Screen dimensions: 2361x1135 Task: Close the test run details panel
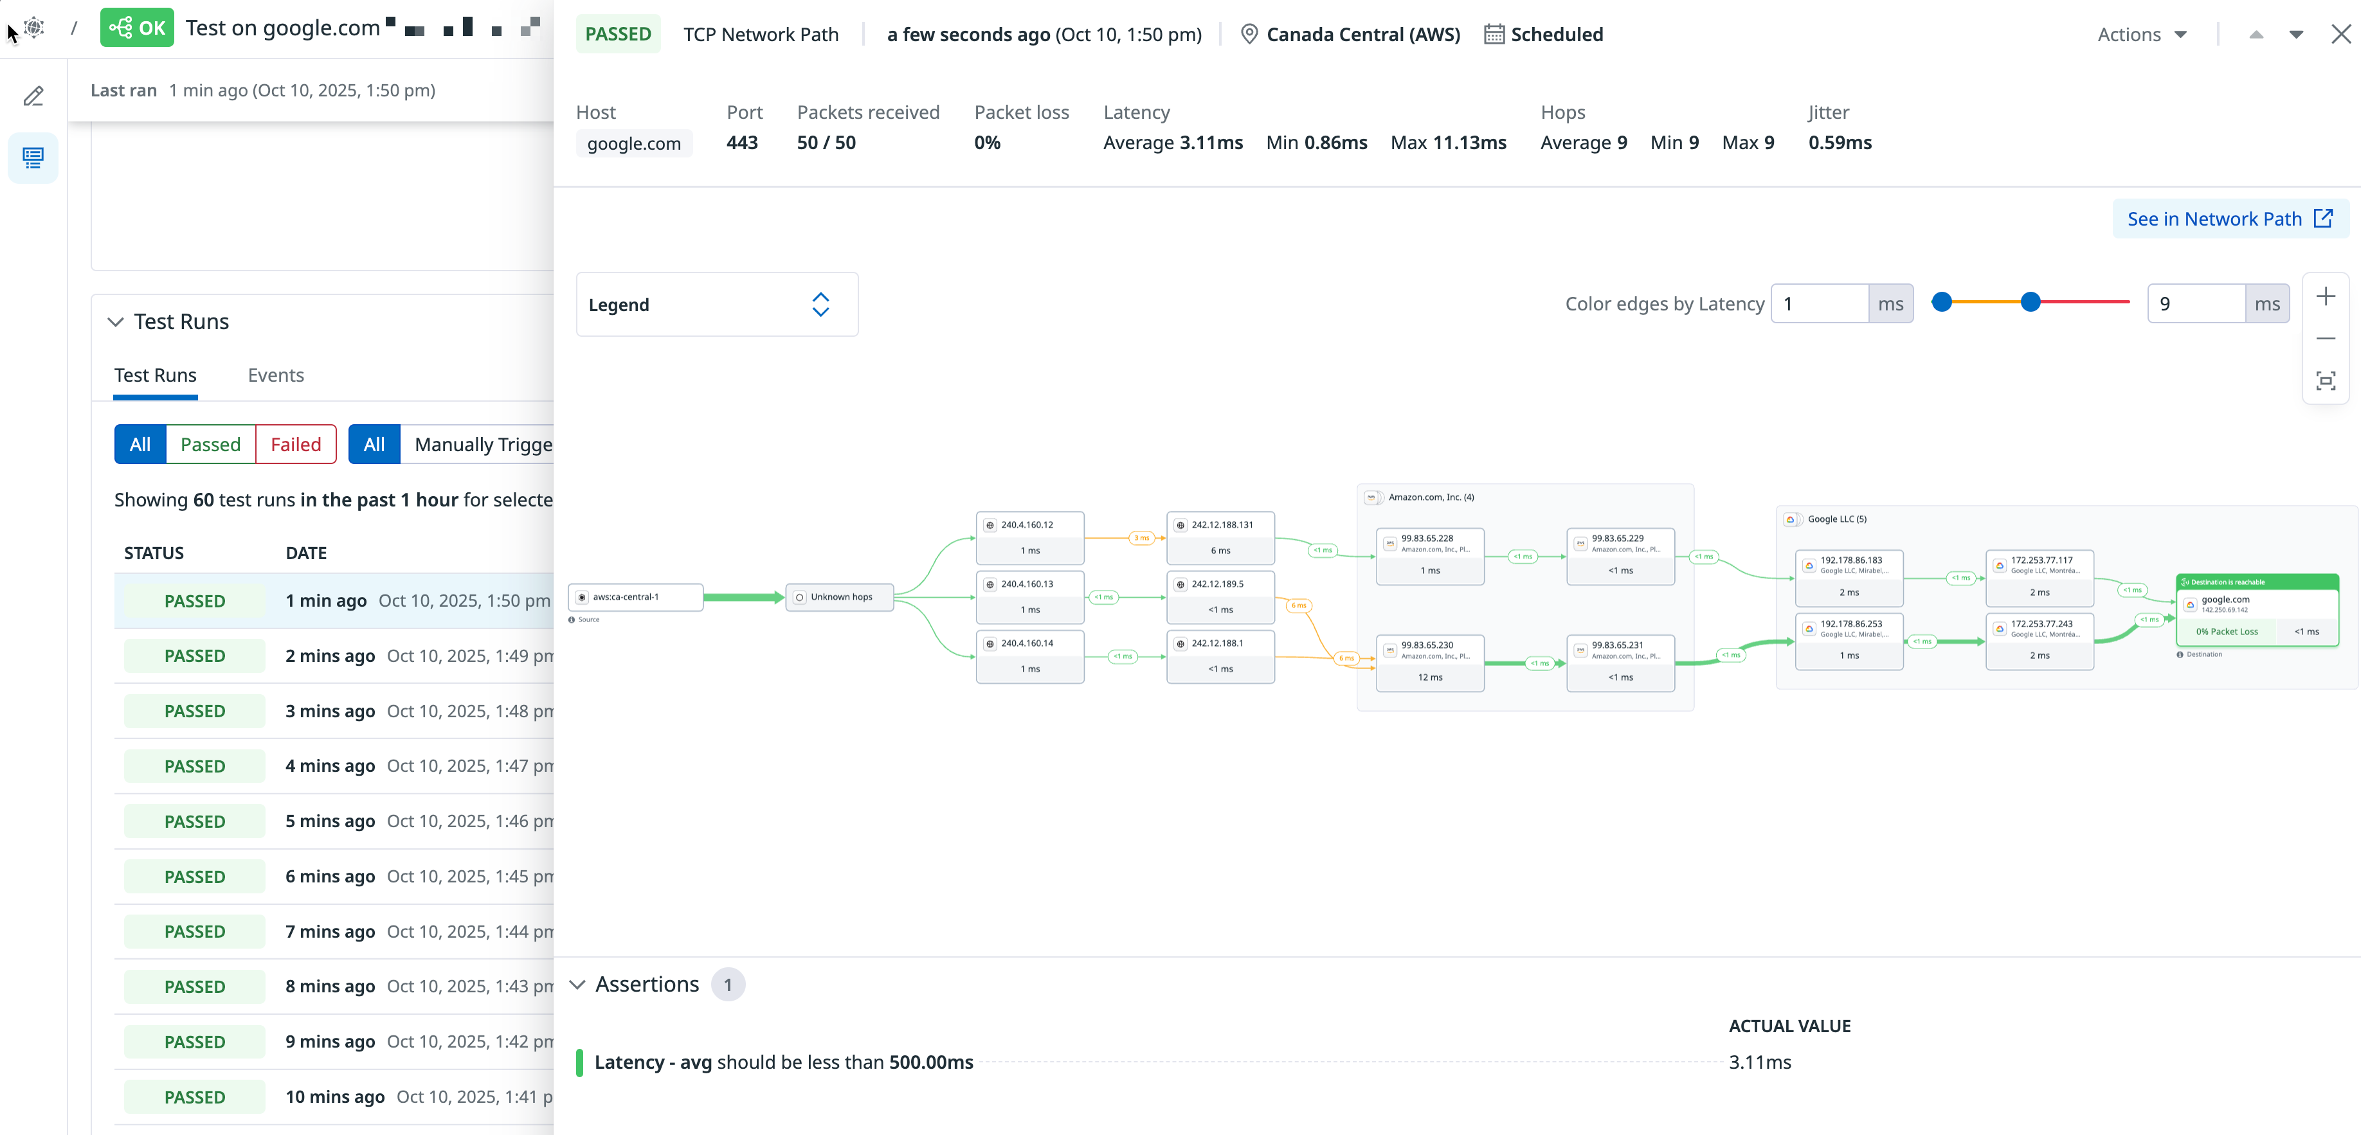pyautogui.click(x=2341, y=35)
